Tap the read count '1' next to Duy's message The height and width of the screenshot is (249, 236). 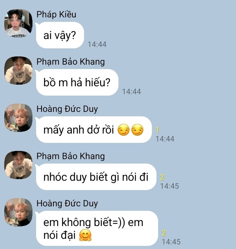coord(157,130)
